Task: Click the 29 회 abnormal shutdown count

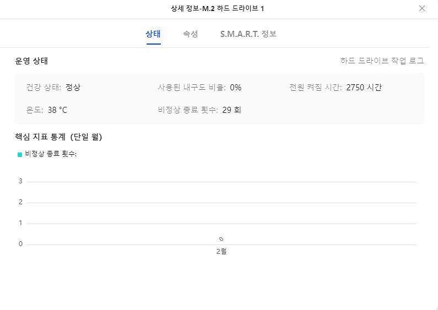Action: click(232, 110)
